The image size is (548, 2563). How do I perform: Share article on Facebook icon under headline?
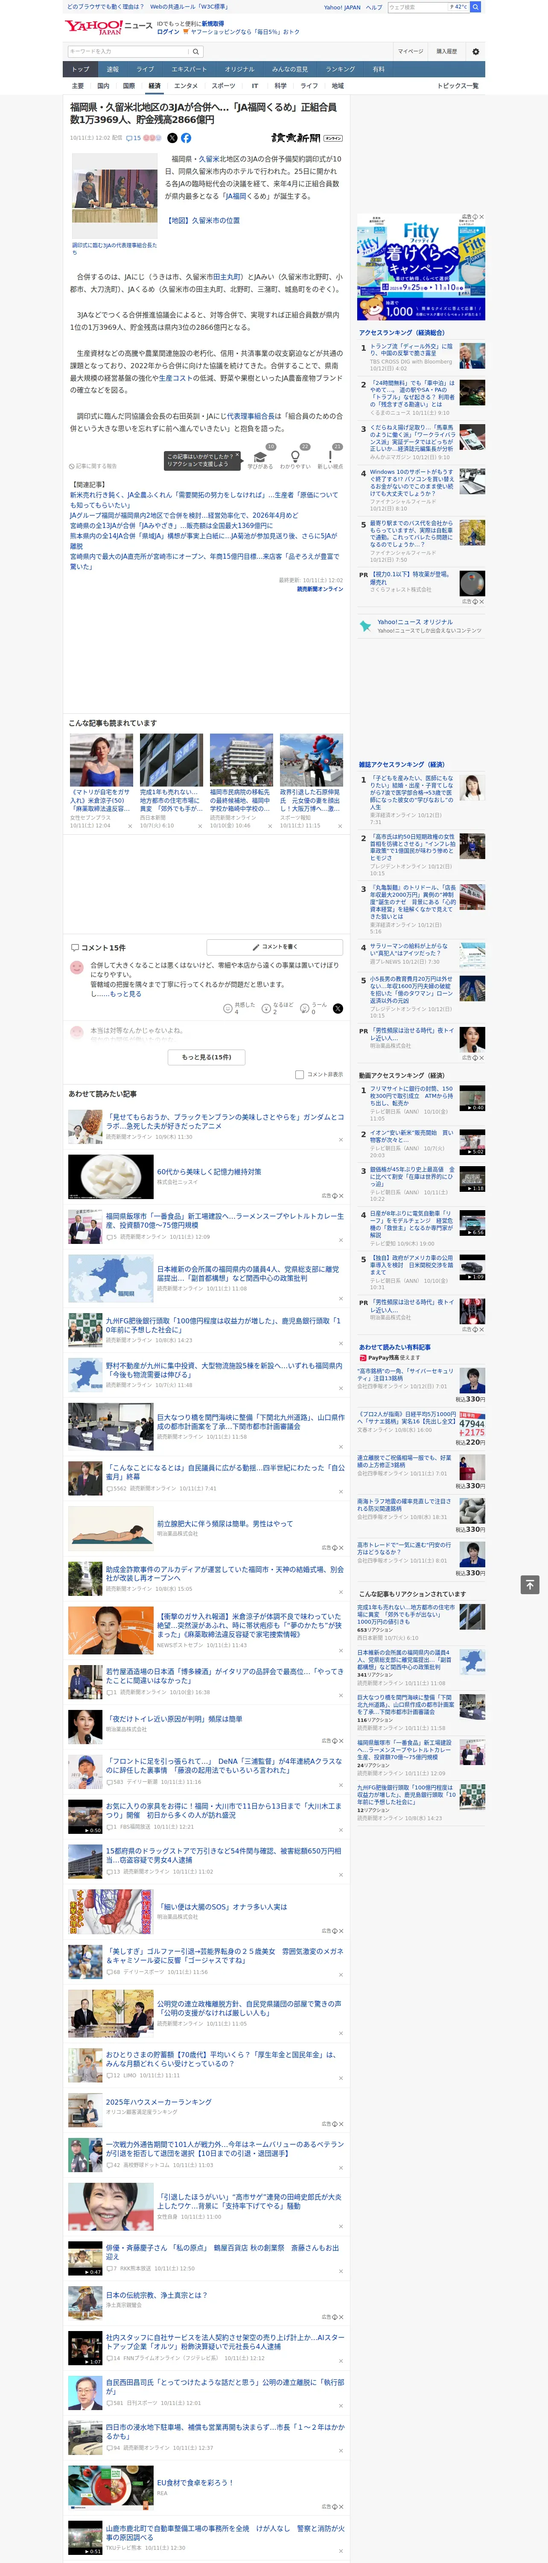click(x=186, y=138)
